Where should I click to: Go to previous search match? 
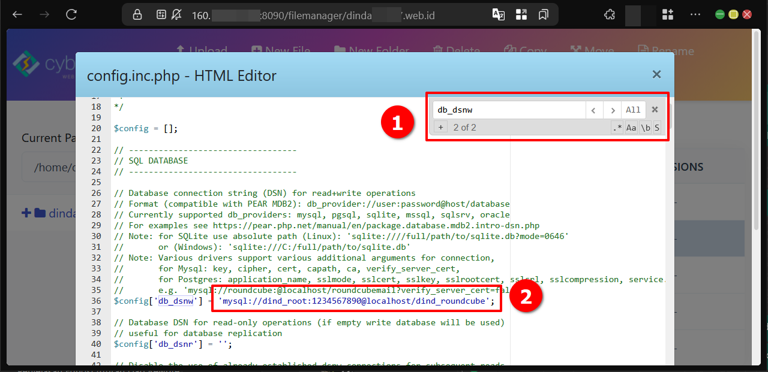click(594, 110)
